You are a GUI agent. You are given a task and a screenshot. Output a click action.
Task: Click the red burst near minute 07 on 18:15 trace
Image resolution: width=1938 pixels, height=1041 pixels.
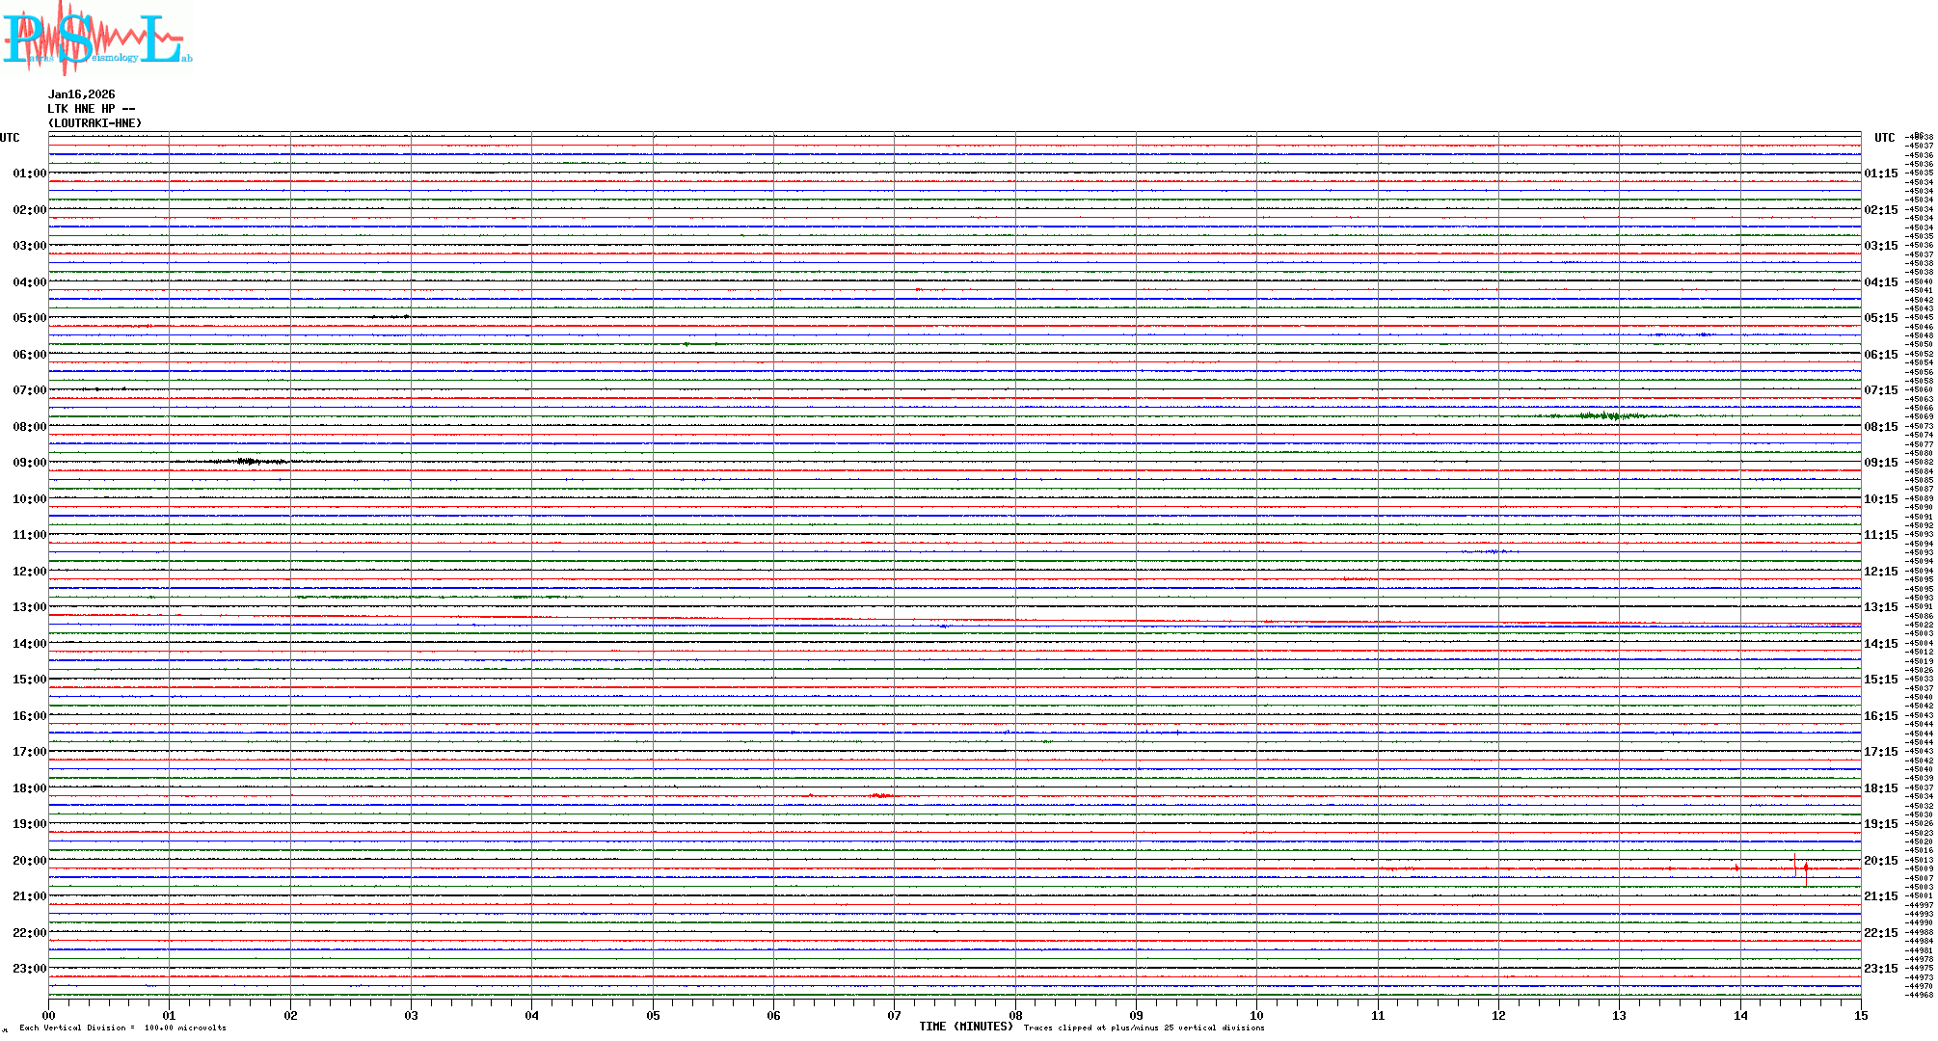tap(881, 795)
